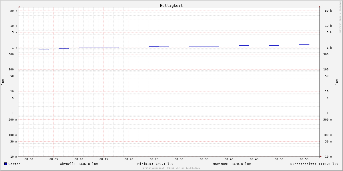This screenshot has width=343, height=171.
Task: Click the Aktuell 1336.8 lux reading
Action: tap(79, 164)
